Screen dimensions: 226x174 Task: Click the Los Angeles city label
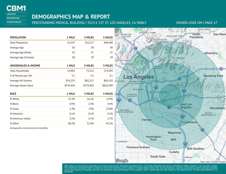[x=138, y=77]
